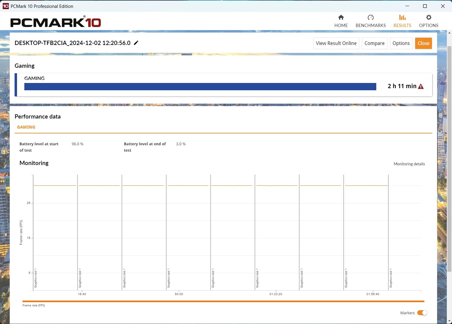Screen dimensions: 452x324
Task: Select the GAMING performance data tab
Action: point(26,127)
